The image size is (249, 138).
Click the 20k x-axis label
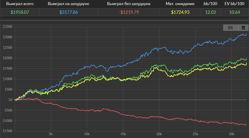[x=159, y=134]
